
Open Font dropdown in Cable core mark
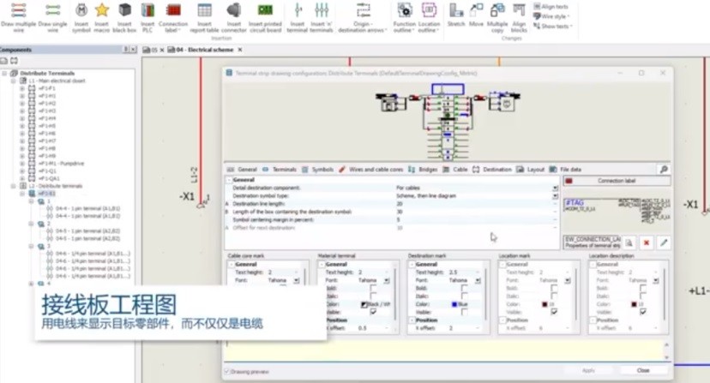click(x=296, y=281)
